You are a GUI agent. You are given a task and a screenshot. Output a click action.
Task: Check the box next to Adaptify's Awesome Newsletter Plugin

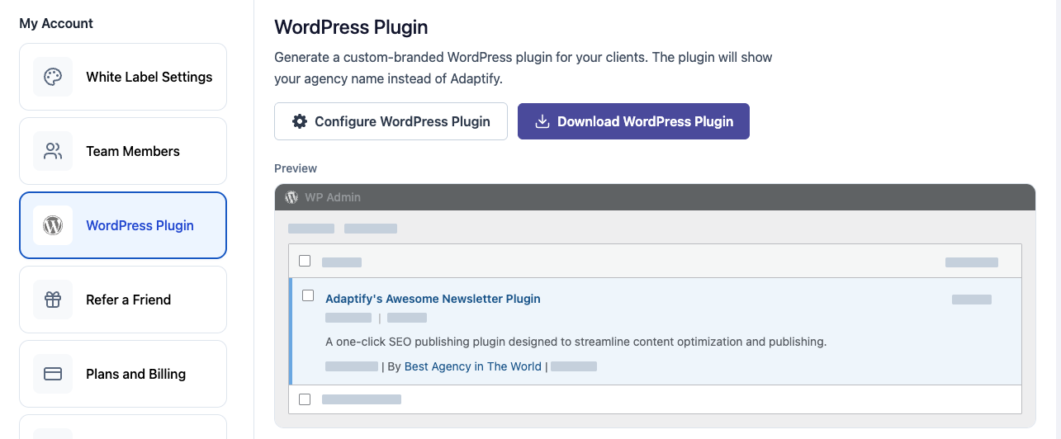[308, 295]
